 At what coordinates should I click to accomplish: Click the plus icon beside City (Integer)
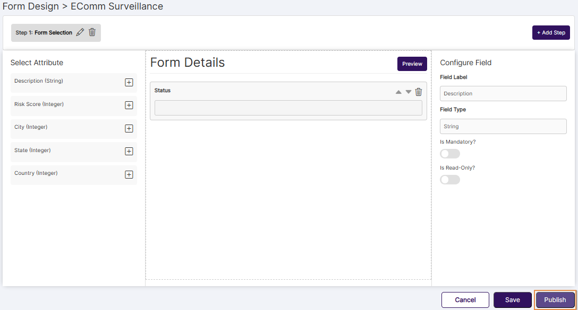coord(129,128)
